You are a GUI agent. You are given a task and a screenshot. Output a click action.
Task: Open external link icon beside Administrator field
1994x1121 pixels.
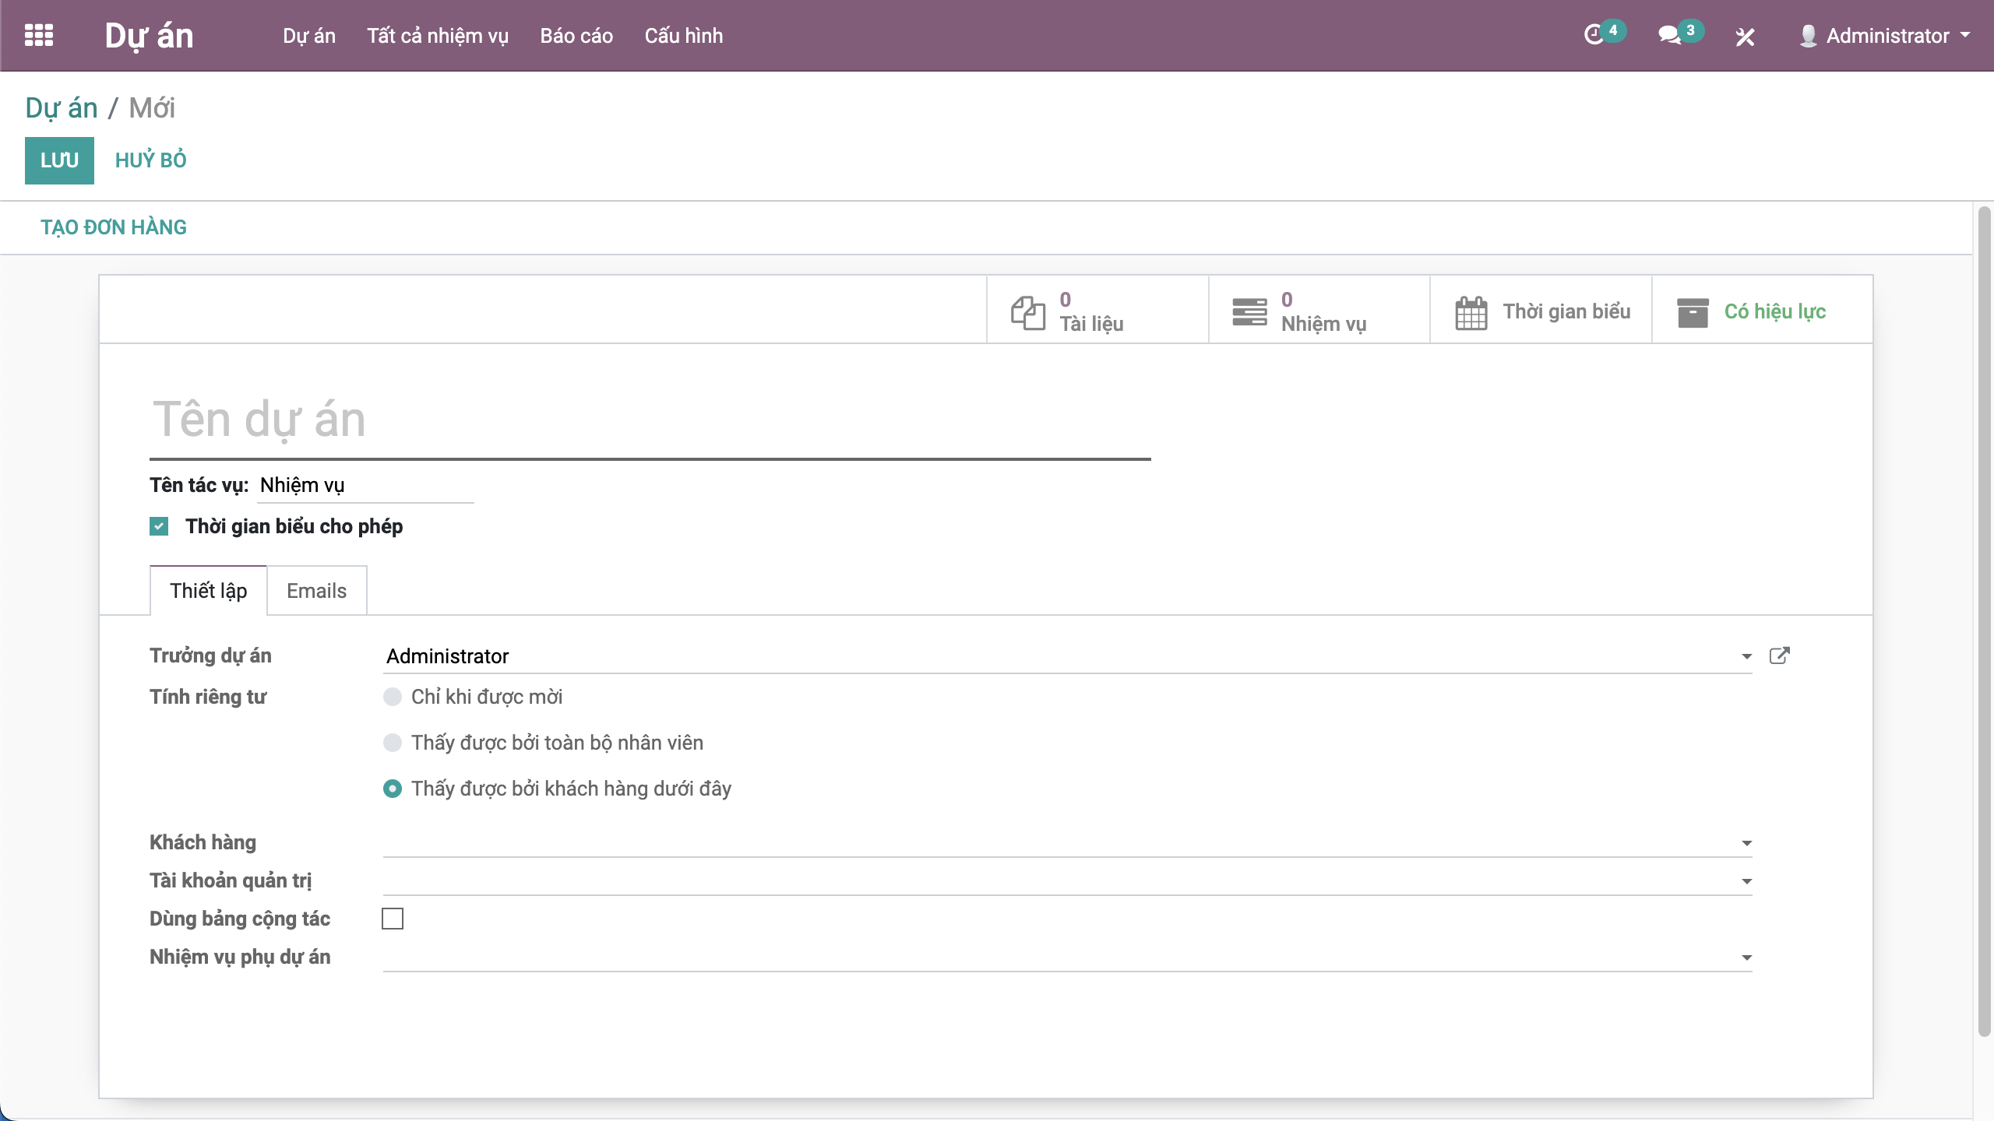(1779, 655)
